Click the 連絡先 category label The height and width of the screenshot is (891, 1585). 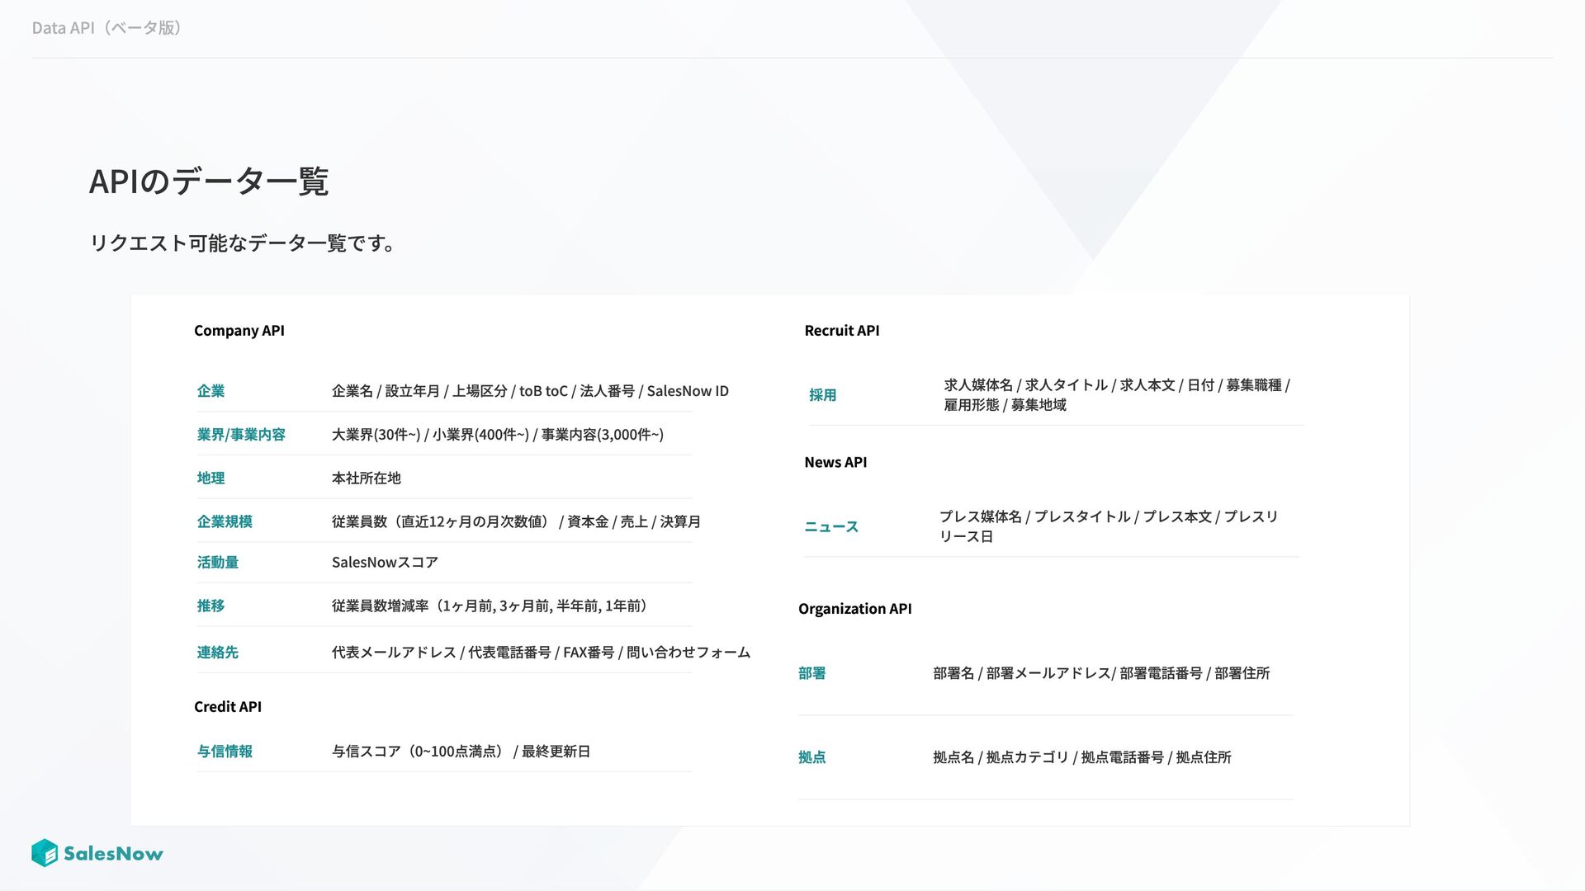tap(217, 653)
